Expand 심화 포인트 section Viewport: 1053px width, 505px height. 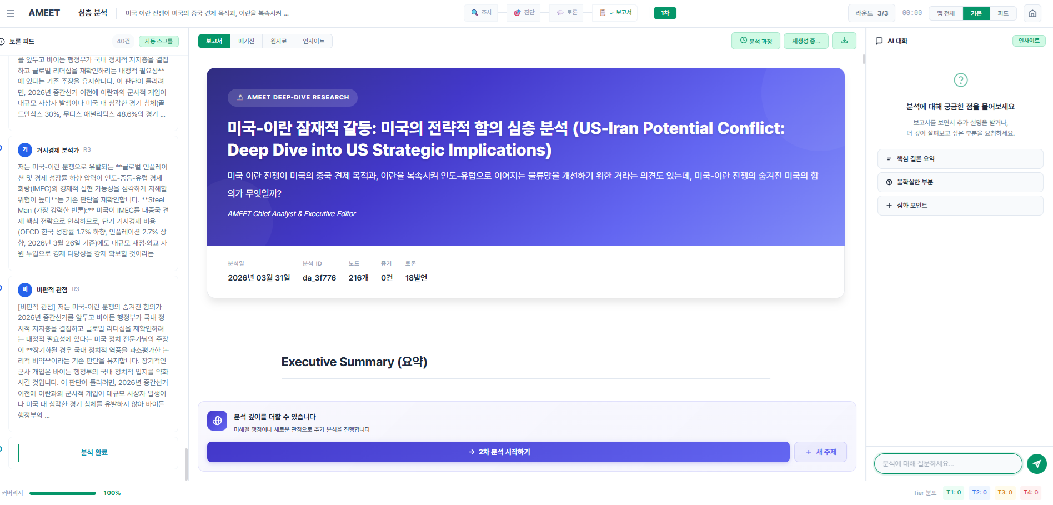(x=959, y=205)
